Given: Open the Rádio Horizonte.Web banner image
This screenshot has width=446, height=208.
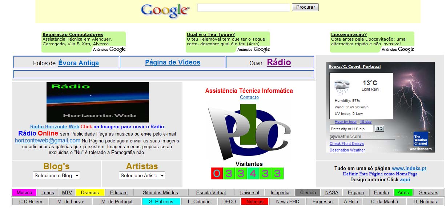Looking at the screenshot, I should coord(97,102).
